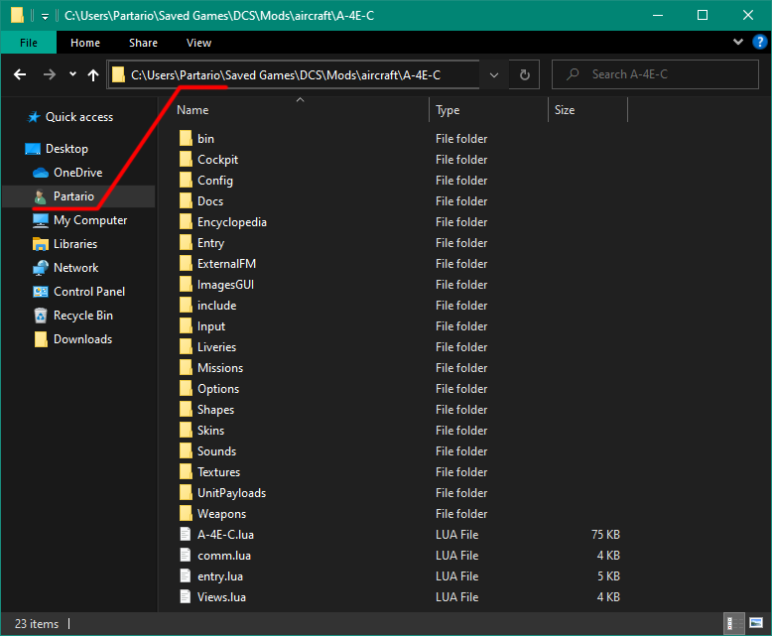Screen dimensions: 772x636
Task: Select the Liveries folder icon
Action: click(x=186, y=346)
